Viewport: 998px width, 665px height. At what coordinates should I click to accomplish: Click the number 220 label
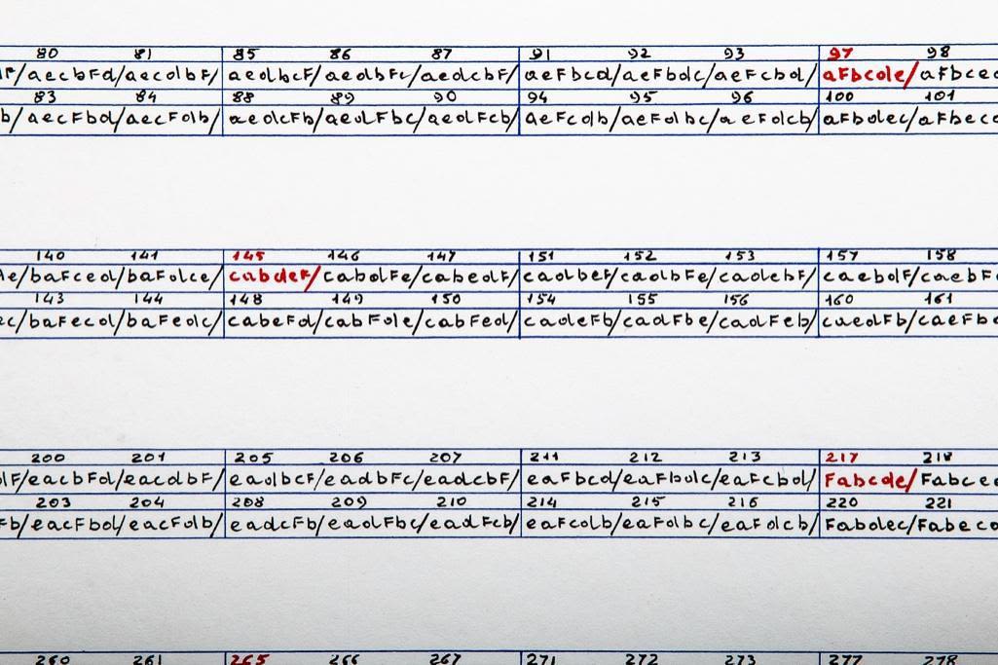[x=841, y=502]
